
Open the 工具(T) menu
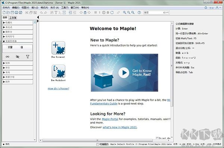65,7
